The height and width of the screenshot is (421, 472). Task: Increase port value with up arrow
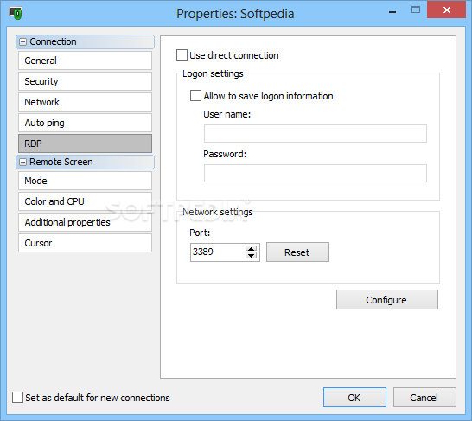251,249
